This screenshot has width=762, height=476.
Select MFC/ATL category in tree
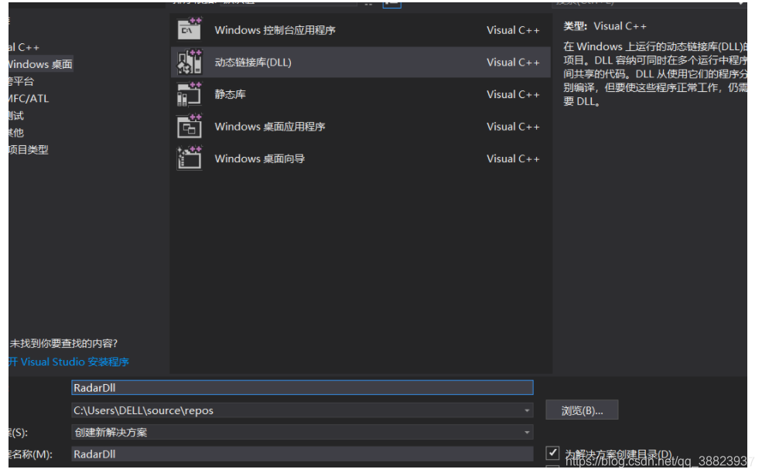click(x=29, y=98)
